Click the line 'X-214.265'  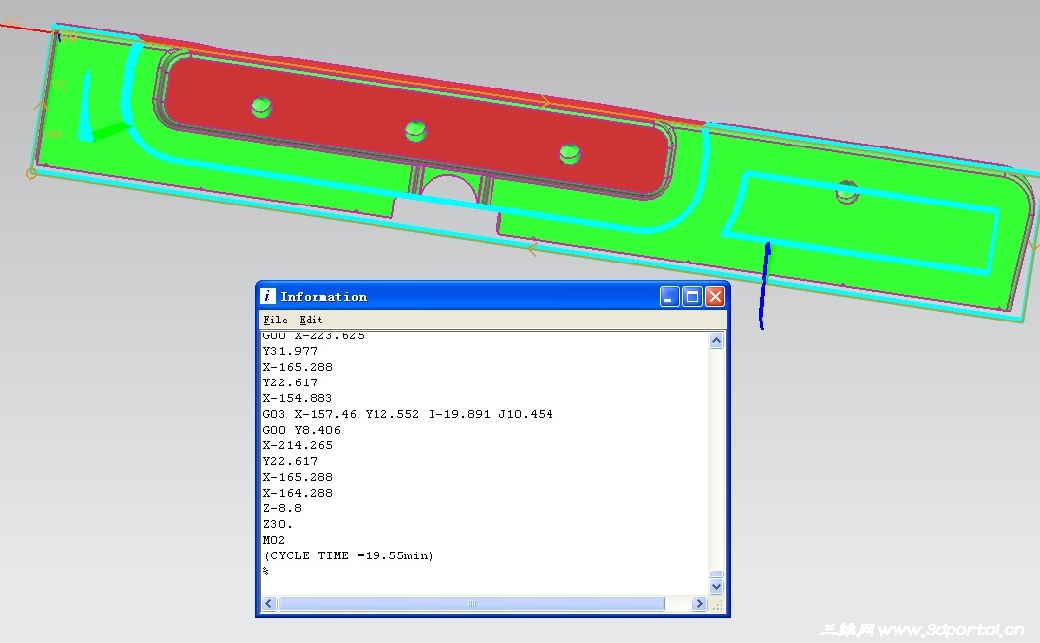pyautogui.click(x=298, y=446)
